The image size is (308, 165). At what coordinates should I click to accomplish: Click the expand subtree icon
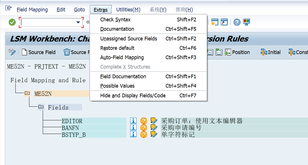coord(210,52)
